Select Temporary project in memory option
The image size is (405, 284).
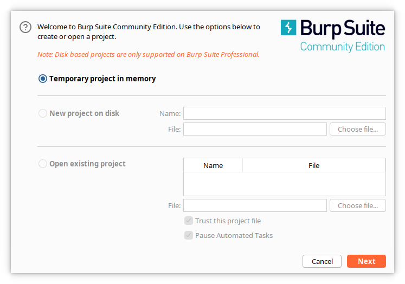[x=43, y=79]
